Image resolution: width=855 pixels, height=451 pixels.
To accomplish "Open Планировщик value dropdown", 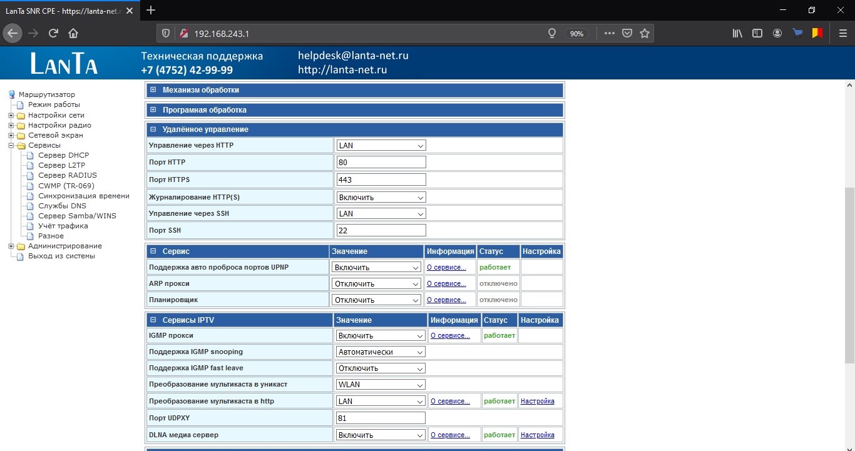I will tap(377, 300).
